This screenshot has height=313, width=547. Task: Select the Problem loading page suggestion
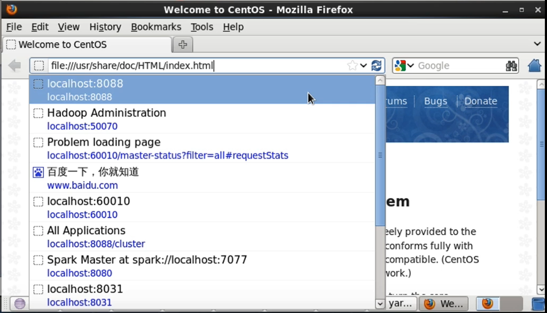click(x=202, y=148)
